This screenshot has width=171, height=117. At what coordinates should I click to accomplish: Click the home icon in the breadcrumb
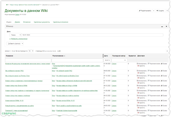(7, 5)
